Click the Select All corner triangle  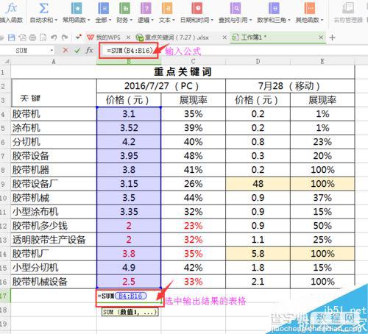(x=7, y=61)
